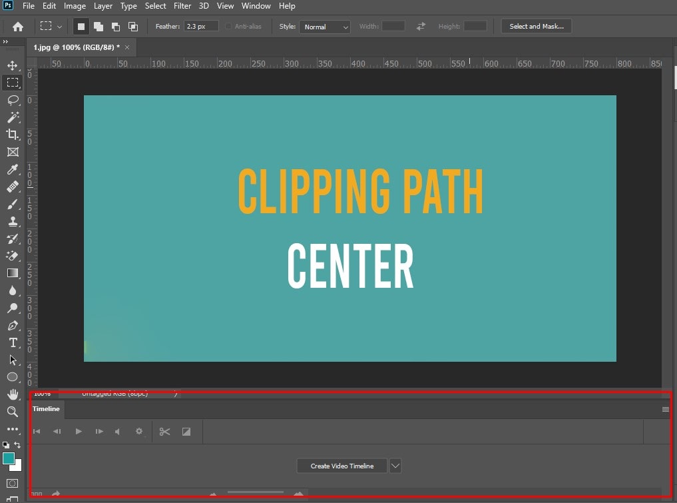
Task: Click the teal foreground color swatch
Action: click(x=9, y=458)
